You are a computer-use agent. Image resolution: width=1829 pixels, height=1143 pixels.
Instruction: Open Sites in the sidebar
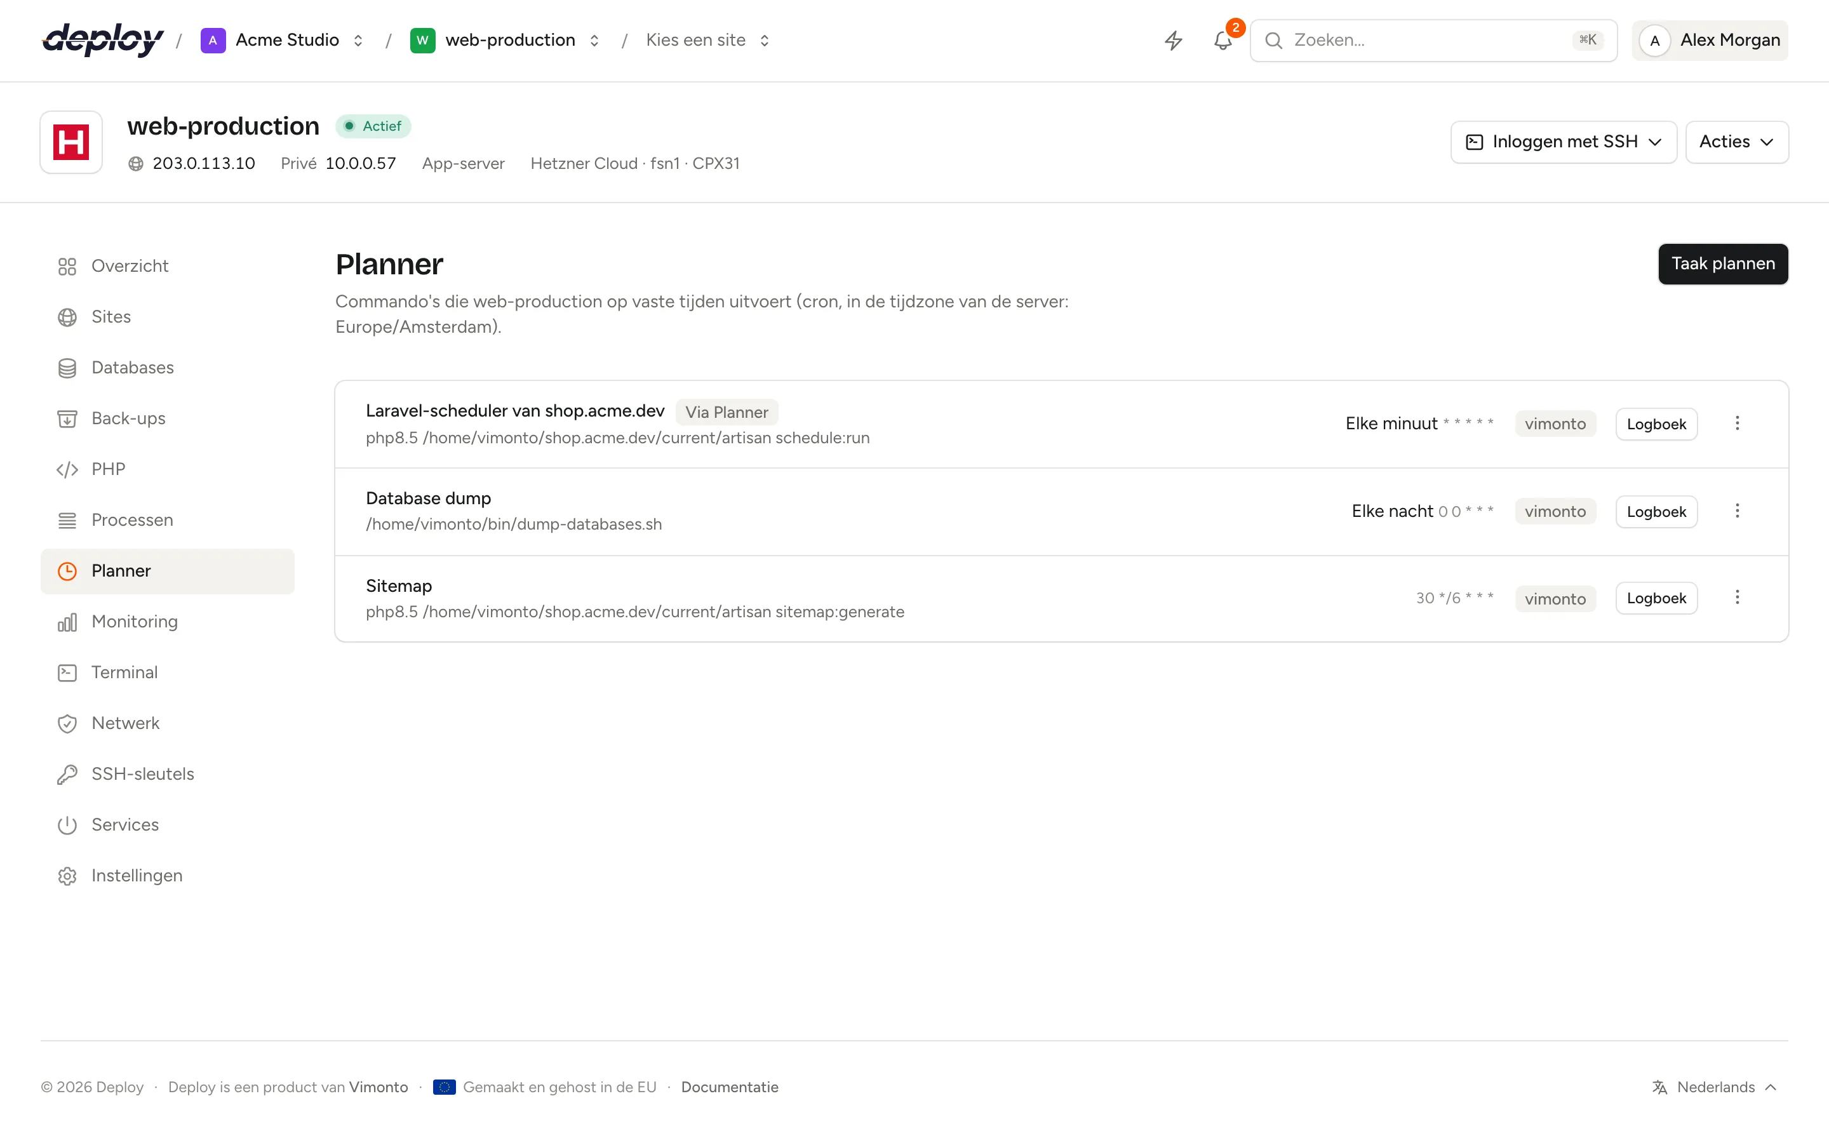167,317
